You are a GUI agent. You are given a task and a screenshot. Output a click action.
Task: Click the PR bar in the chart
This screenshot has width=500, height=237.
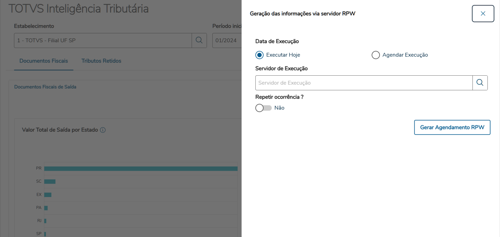(141, 168)
